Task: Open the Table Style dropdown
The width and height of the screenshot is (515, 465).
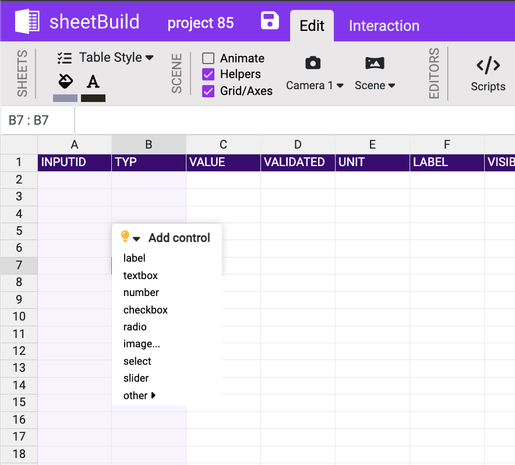Action: tap(105, 57)
